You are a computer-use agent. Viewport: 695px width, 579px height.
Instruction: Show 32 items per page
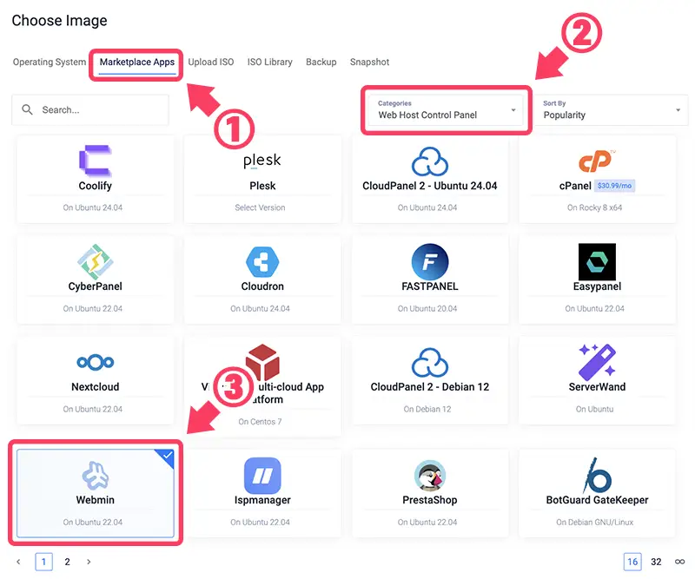click(x=656, y=562)
